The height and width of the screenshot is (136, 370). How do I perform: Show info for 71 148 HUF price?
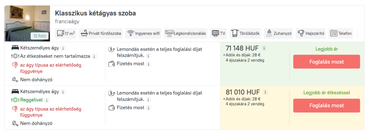pyautogui.click(x=264, y=48)
